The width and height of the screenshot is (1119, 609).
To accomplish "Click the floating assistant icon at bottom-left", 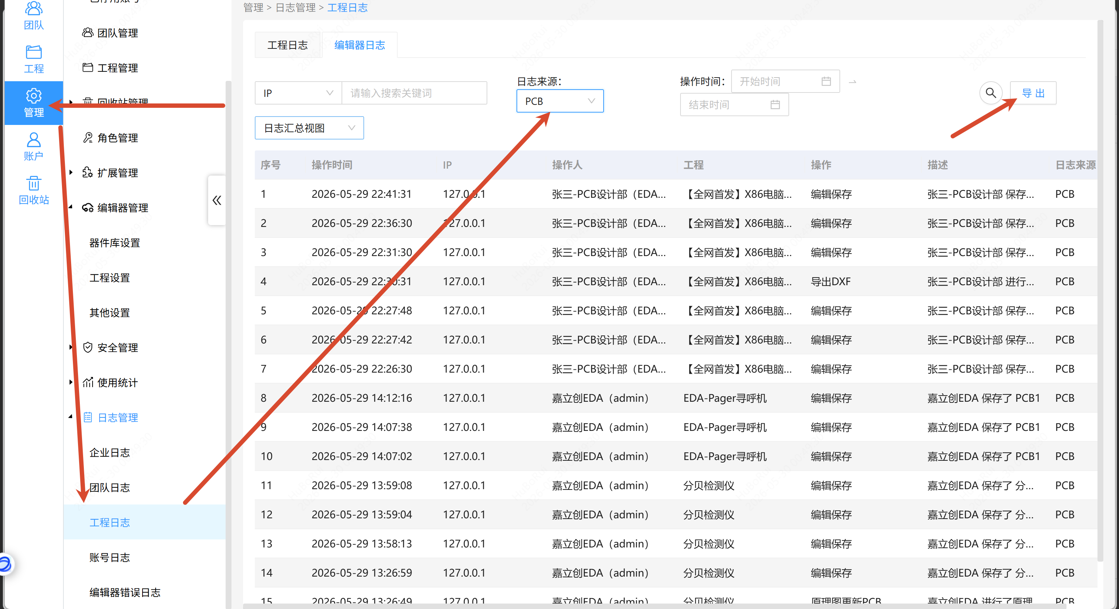I will [4, 564].
